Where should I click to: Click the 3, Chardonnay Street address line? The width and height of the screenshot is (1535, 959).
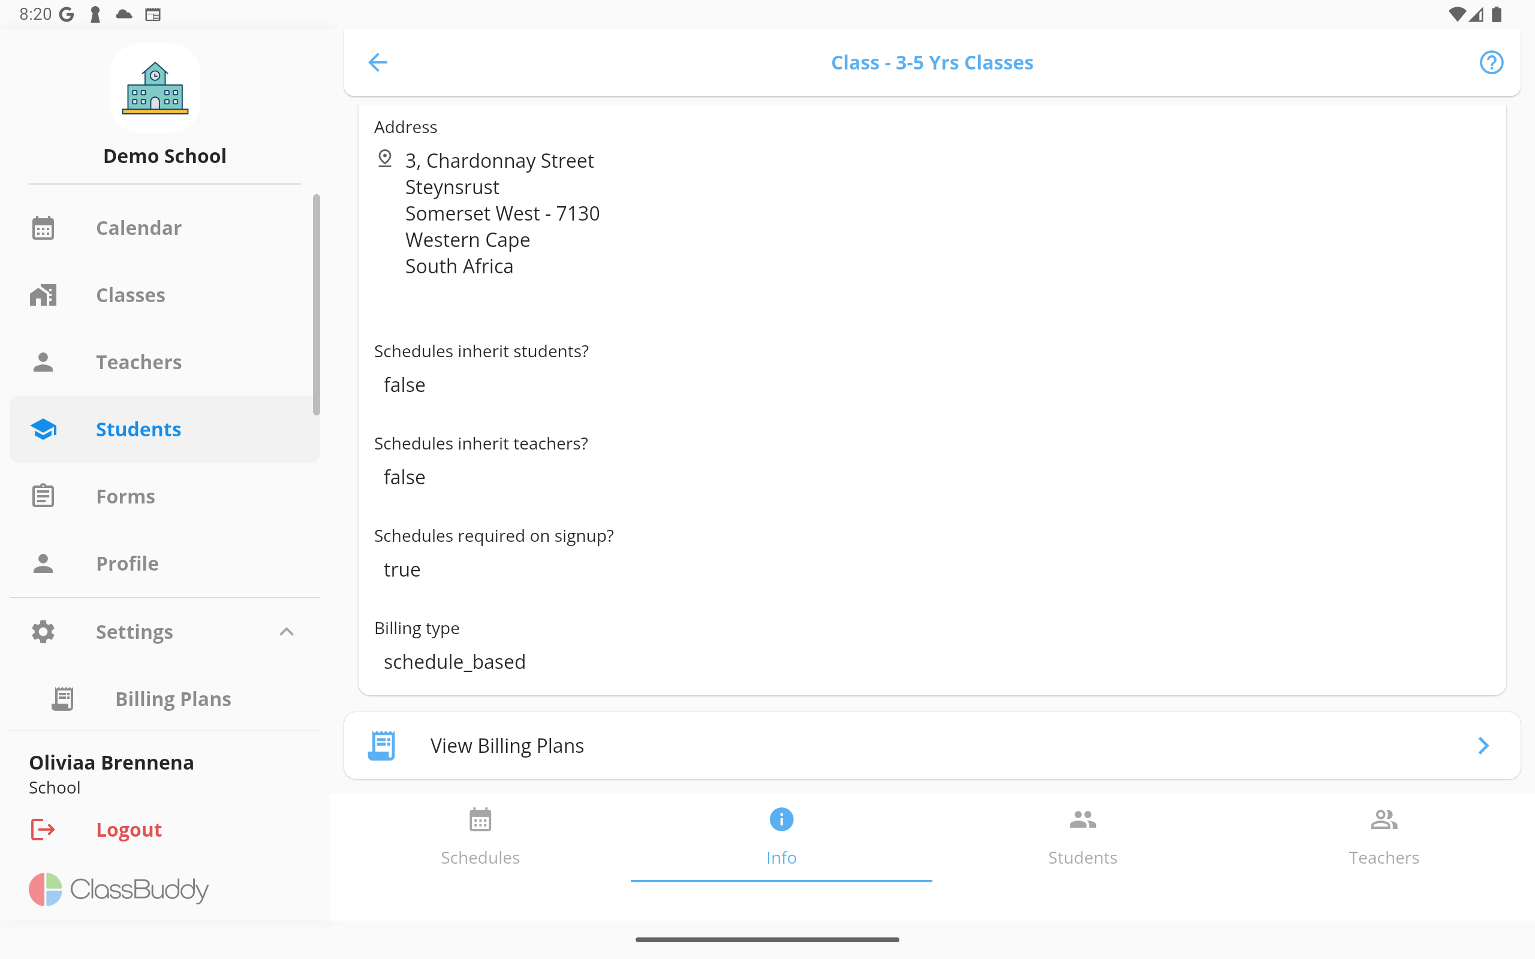pyautogui.click(x=499, y=161)
